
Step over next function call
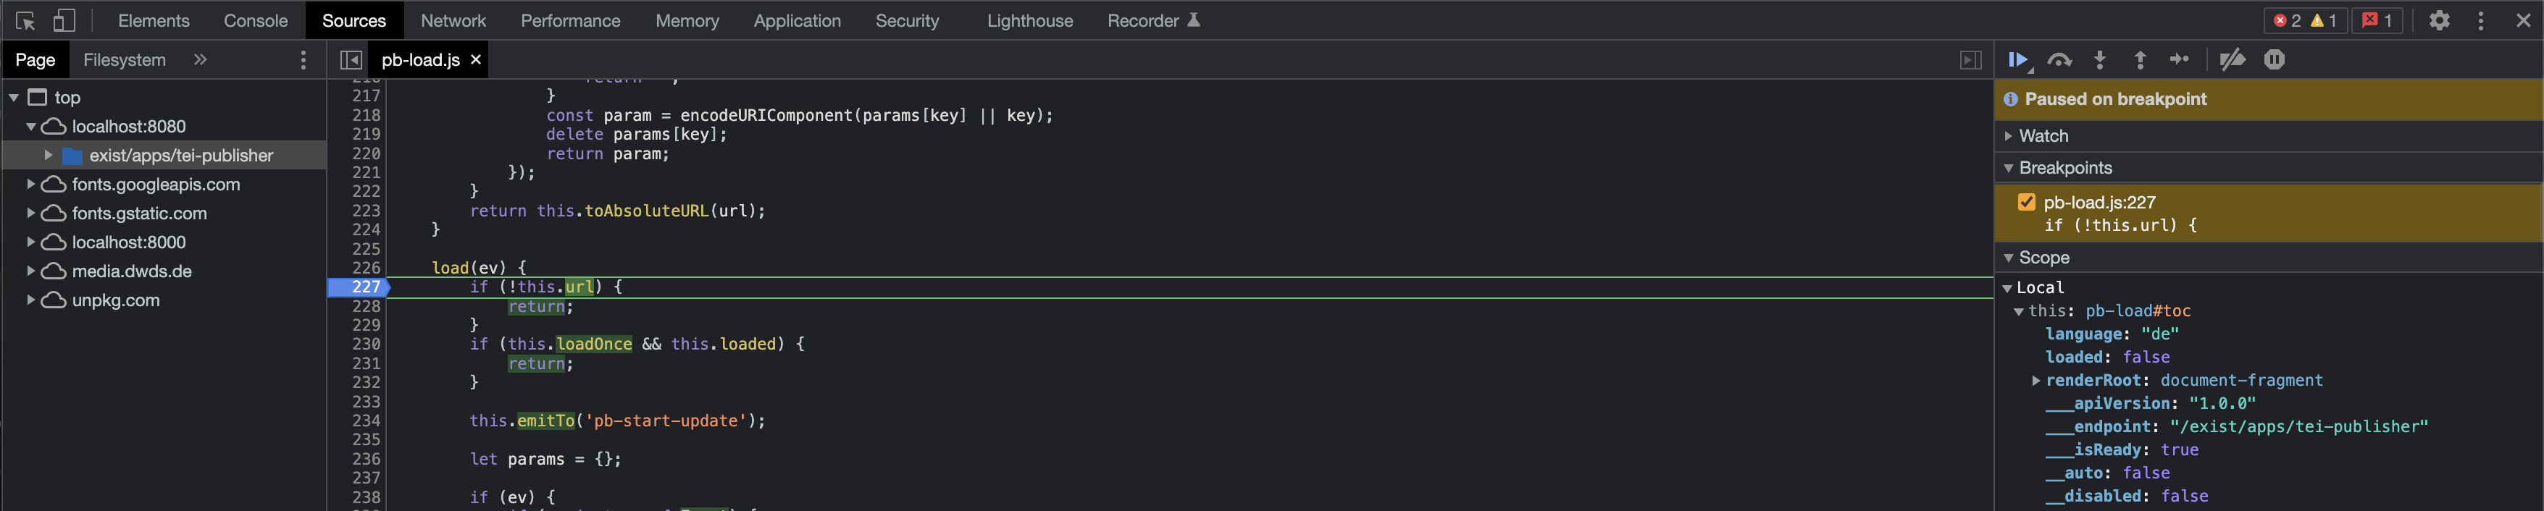[x=2060, y=59]
